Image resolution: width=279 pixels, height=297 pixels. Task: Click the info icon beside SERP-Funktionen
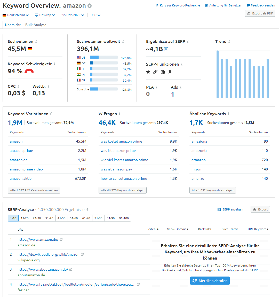(182, 64)
